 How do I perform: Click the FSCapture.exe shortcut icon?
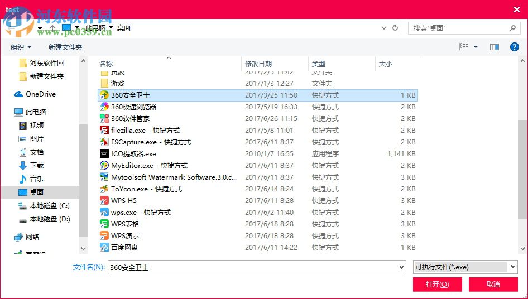click(104, 142)
